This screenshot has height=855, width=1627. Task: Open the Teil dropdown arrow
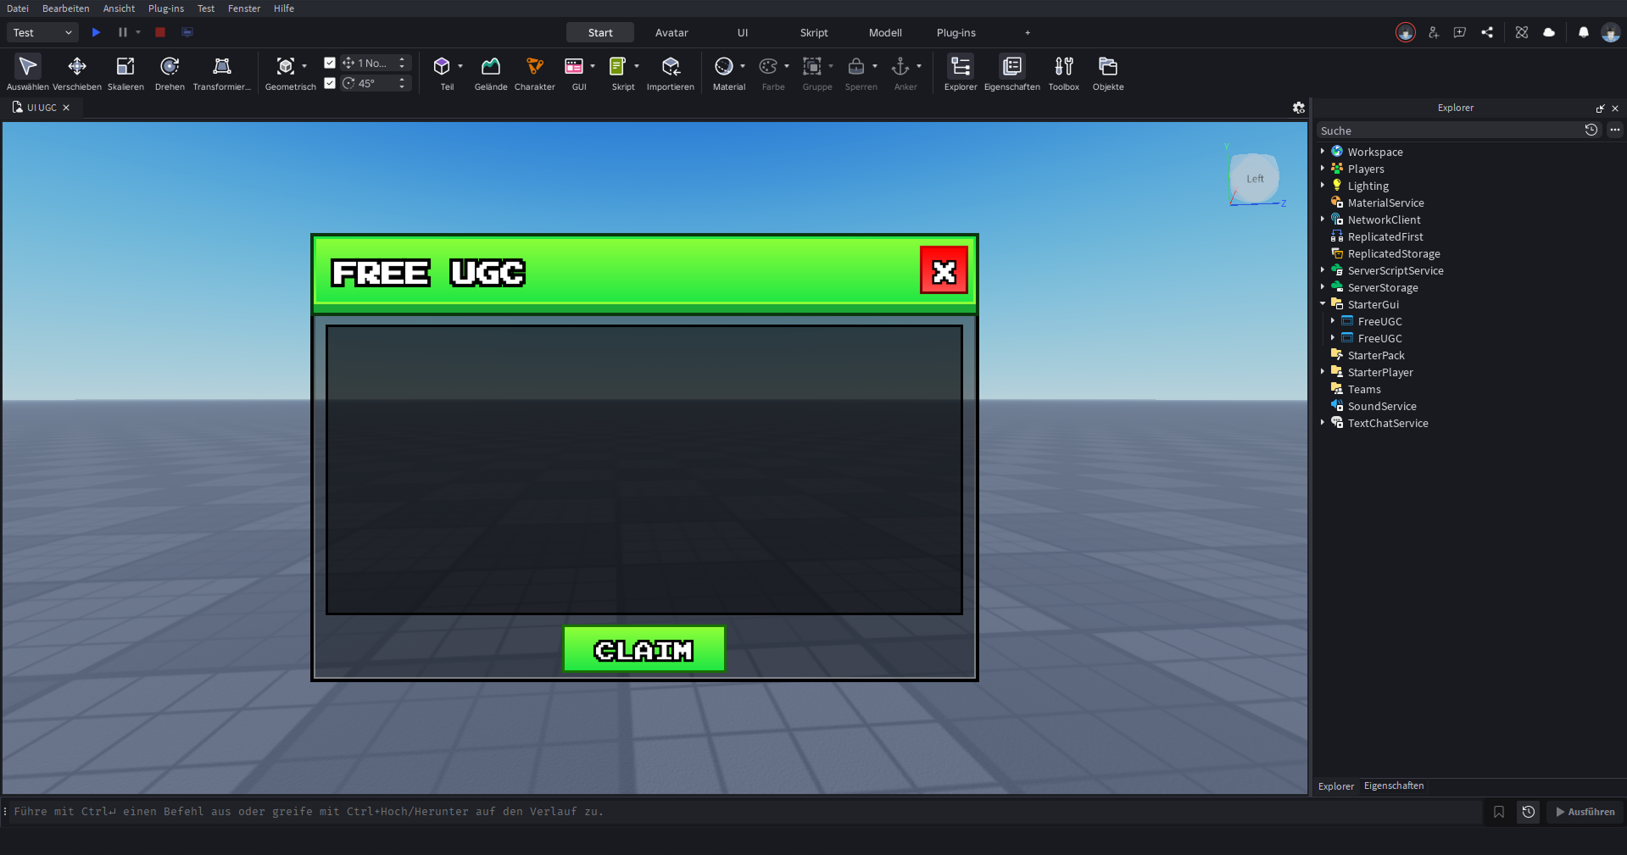[460, 66]
